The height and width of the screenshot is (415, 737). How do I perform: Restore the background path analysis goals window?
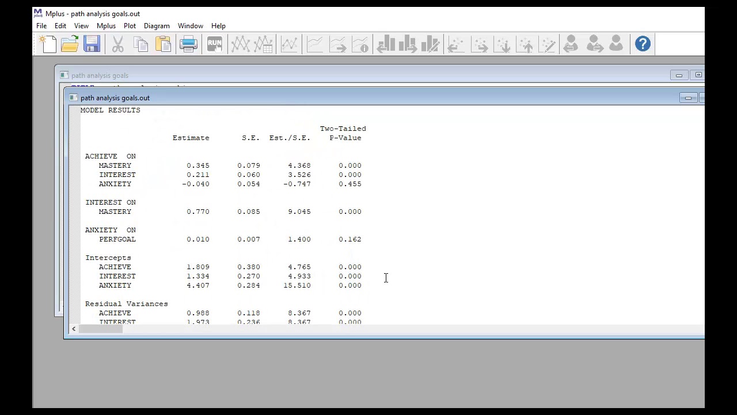pos(698,76)
